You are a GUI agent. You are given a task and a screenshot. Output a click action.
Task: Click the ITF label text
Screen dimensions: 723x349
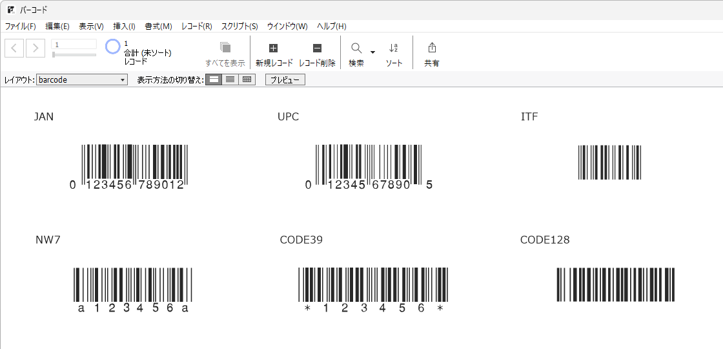529,117
